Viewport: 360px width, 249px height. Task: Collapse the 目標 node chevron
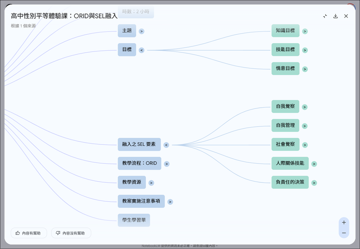click(x=141, y=50)
